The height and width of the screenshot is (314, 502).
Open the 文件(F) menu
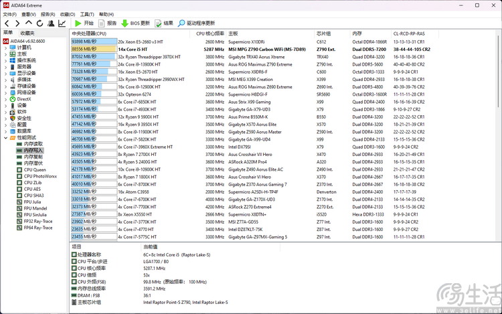[9, 14]
